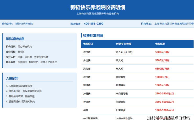This screenshot has height=122, width=194.
Task: Click the 房型/护理等级 column header
Action: [x=123, y=44]
